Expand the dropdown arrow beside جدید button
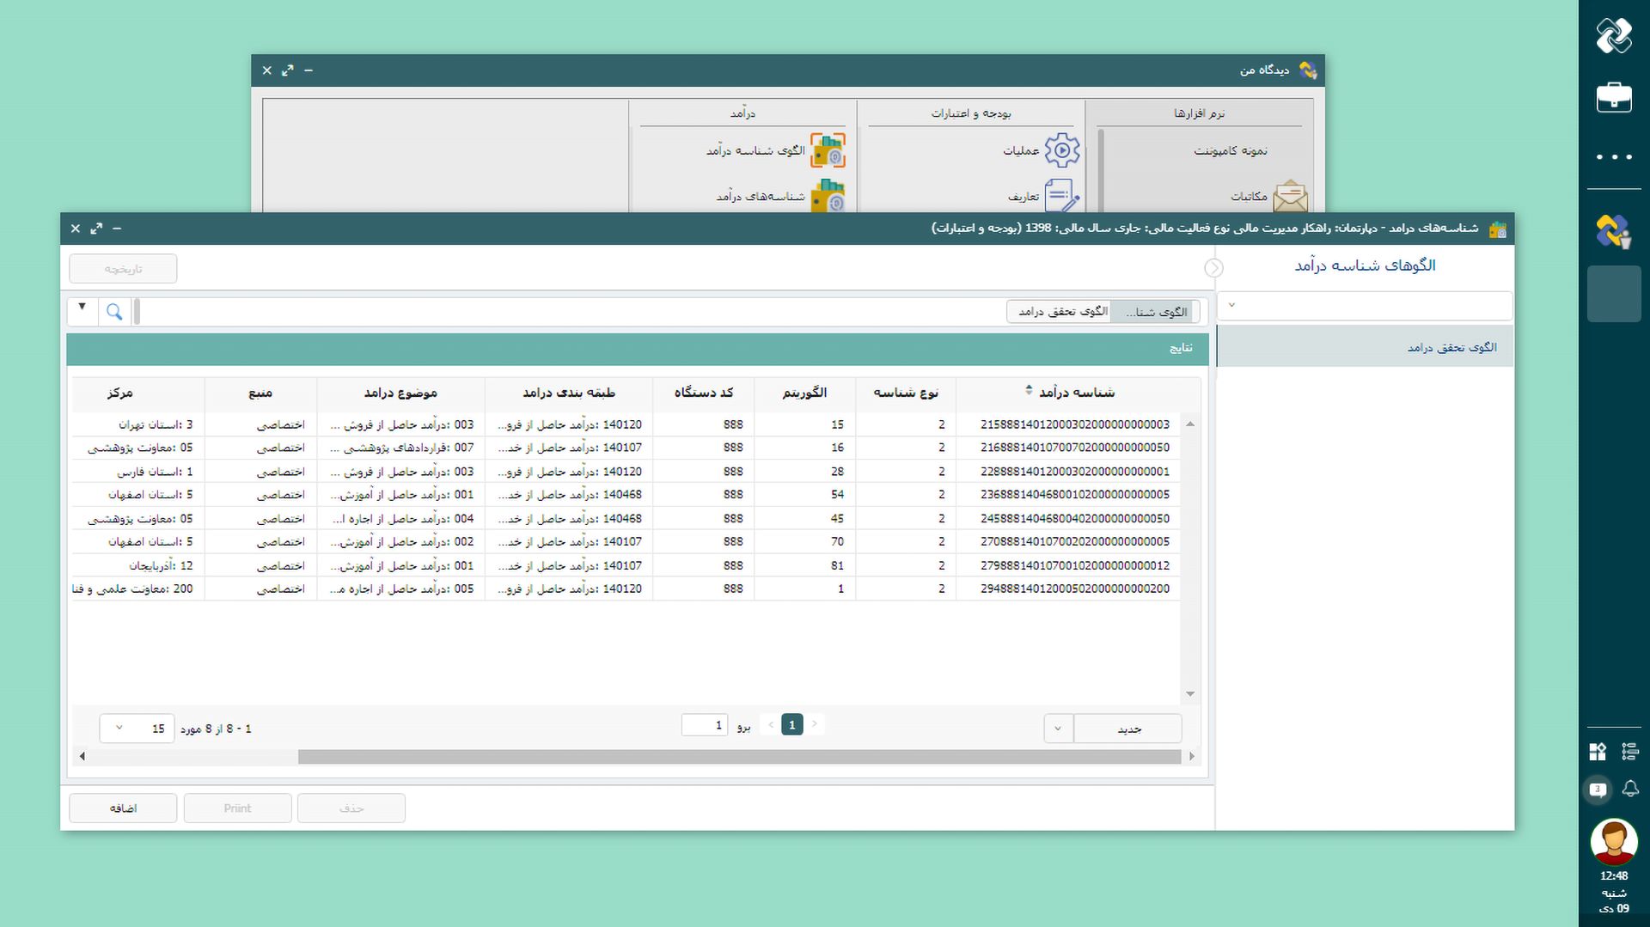Screen dimensions: 1650x927 [1058, 729]
